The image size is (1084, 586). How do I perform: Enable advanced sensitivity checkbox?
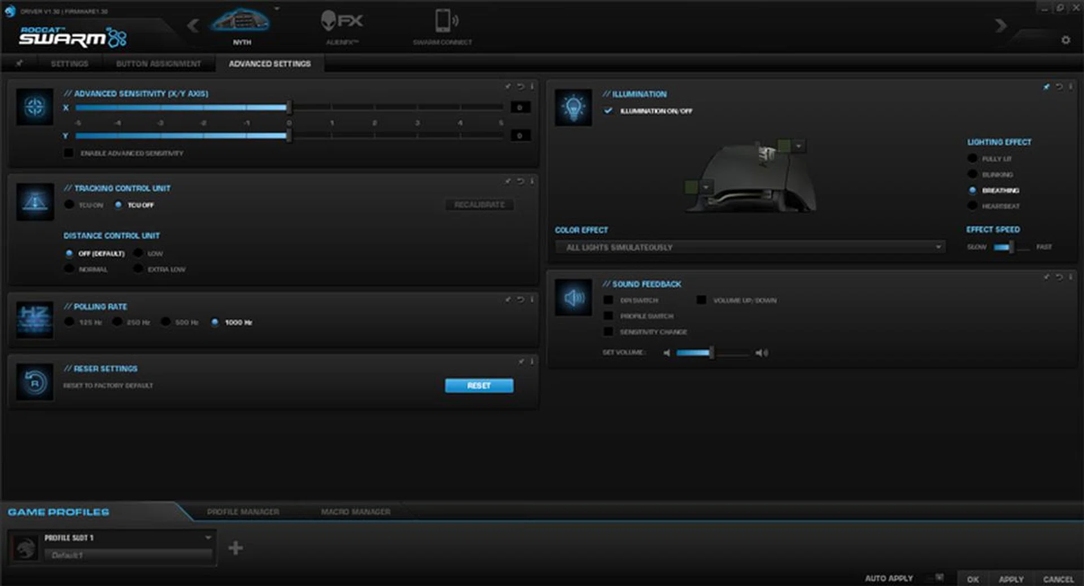click(x=69, y=153)
